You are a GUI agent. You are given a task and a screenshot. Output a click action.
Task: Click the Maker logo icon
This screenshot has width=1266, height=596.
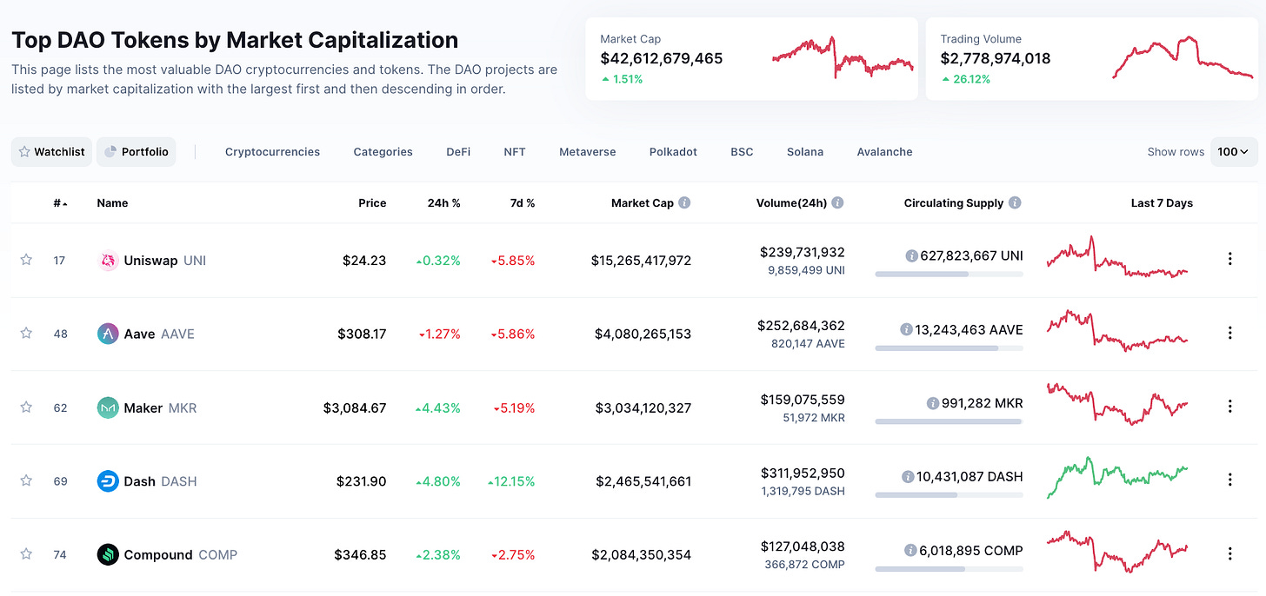click(108, 407)
